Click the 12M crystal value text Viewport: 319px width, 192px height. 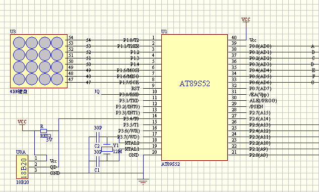[117, 152]
